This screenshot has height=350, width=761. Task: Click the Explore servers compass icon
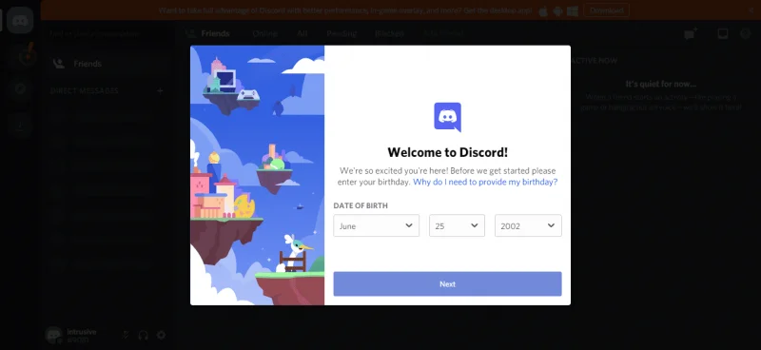[20, 90]
